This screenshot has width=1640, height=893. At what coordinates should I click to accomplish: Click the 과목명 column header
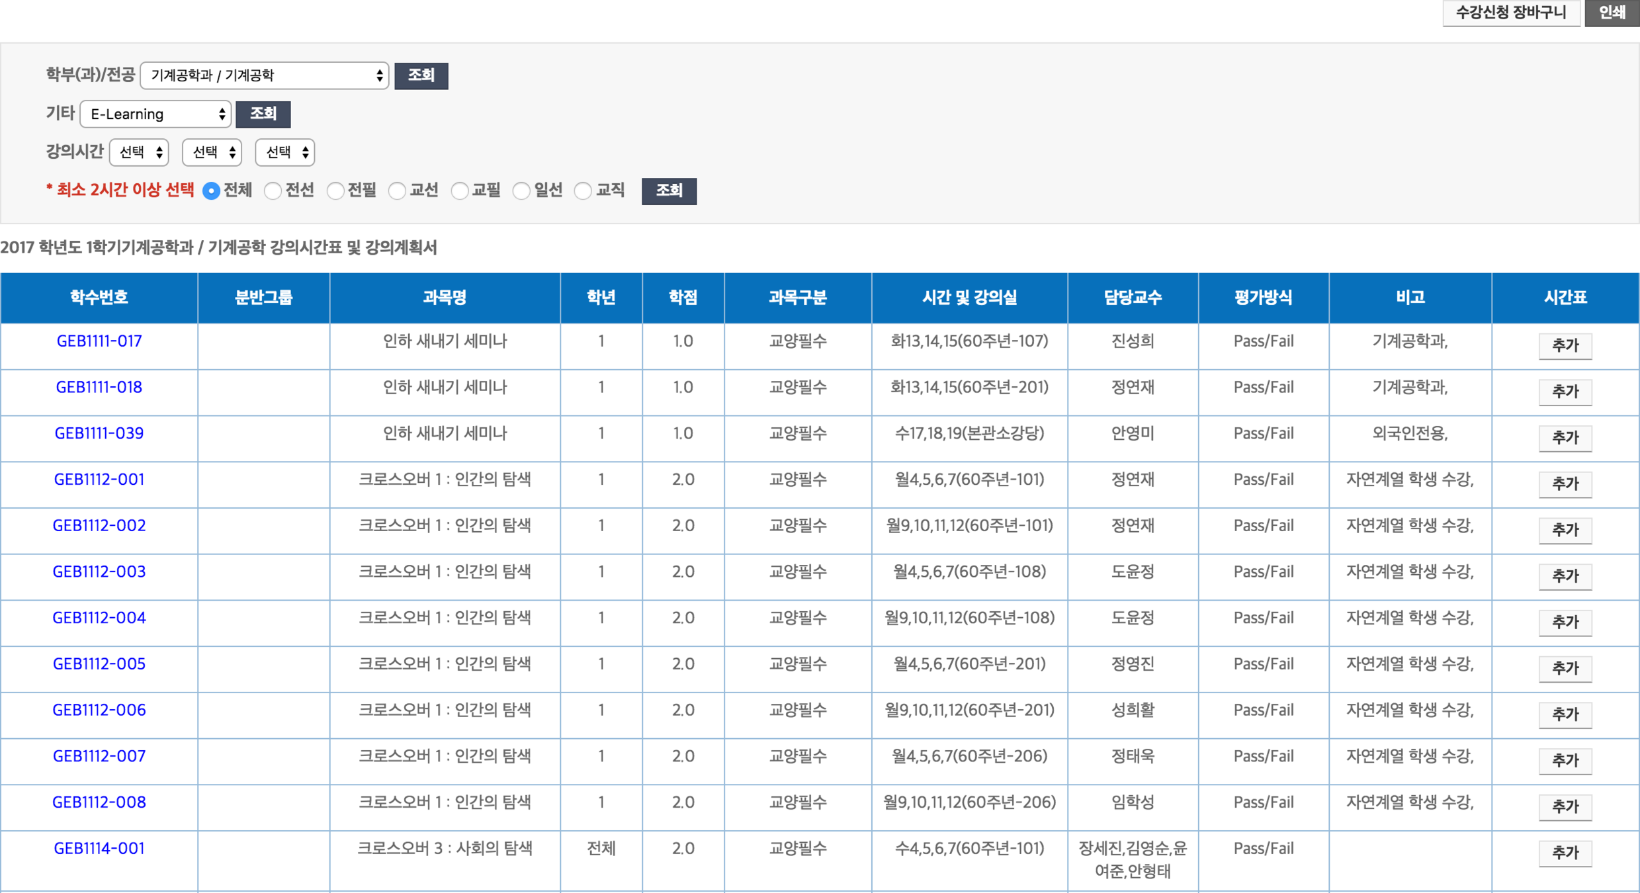pos(445,298)
